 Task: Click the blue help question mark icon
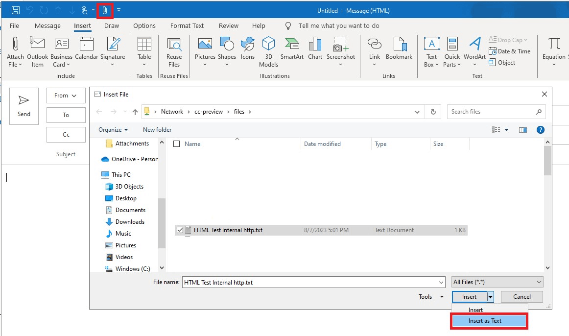tap(540, 129)
